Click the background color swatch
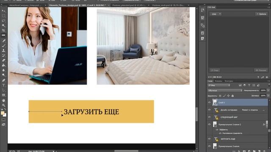The image size is (271, 152). pyautogui.click(x=5, y=115)
